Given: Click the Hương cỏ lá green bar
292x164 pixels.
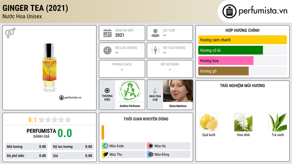Looking at the screenshot, I should pos(230,50).
